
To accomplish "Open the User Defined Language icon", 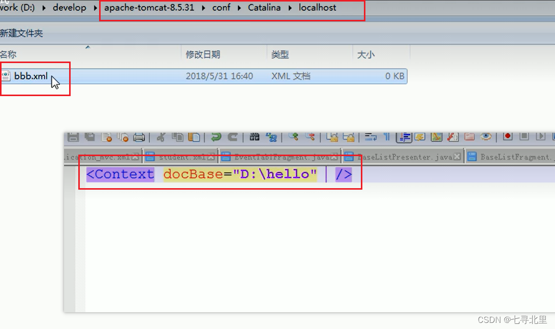I will click(x=420, y=137).
